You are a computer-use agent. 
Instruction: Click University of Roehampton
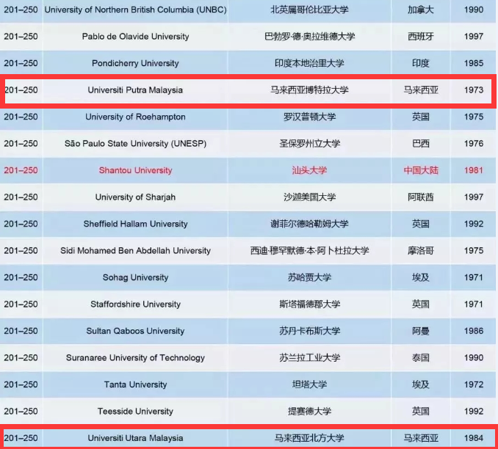tap(136, 117)
